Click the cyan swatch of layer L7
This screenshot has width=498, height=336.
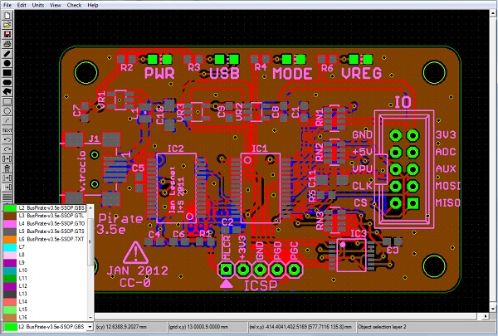tap(10, 246)
